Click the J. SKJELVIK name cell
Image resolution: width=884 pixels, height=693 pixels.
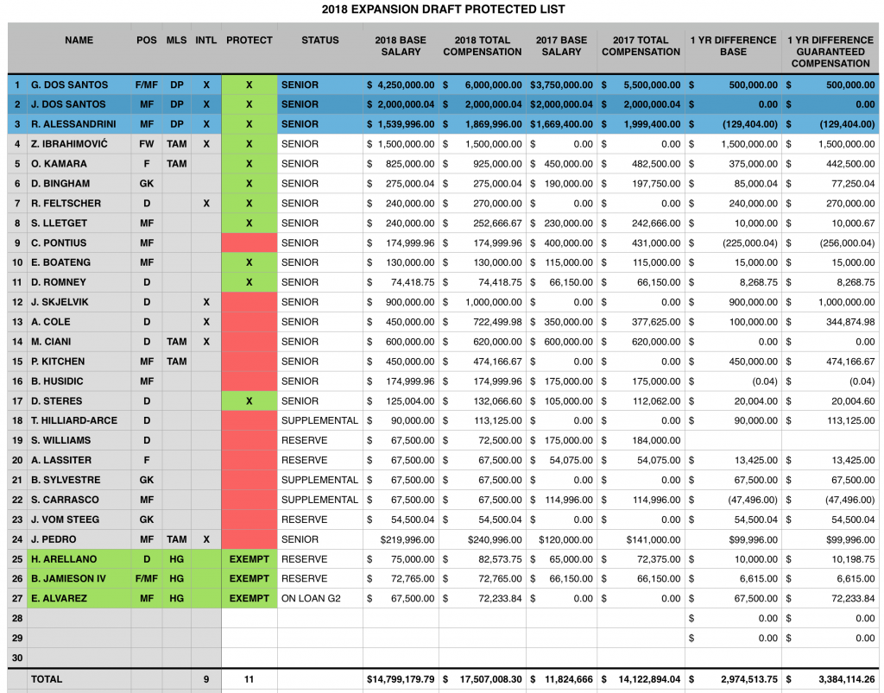click(79, 302)
